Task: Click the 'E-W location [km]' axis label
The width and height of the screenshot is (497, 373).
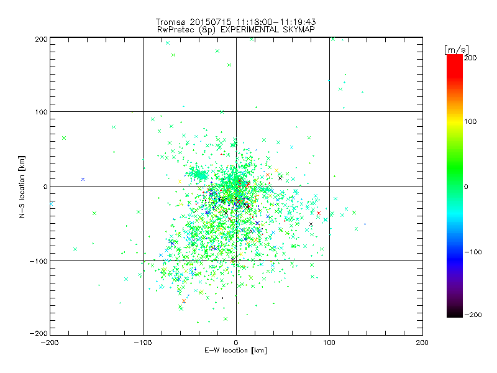Action: (236, 351)
